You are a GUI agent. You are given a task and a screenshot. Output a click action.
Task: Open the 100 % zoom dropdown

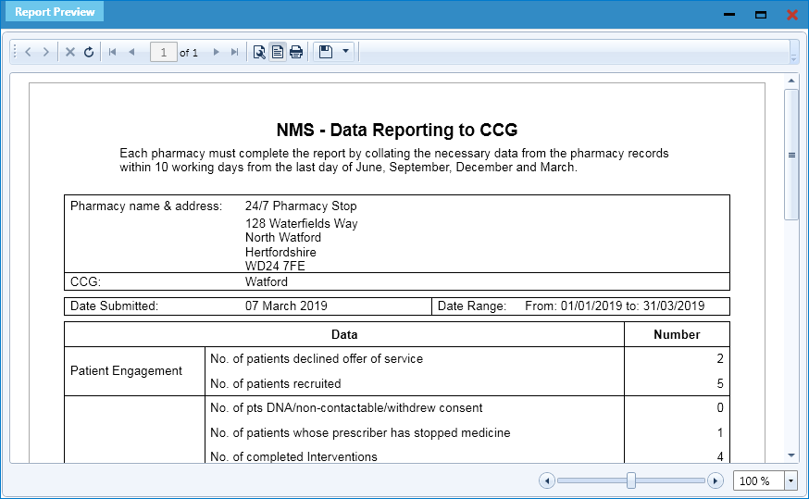pyautogui.click(x=790, y=480)
